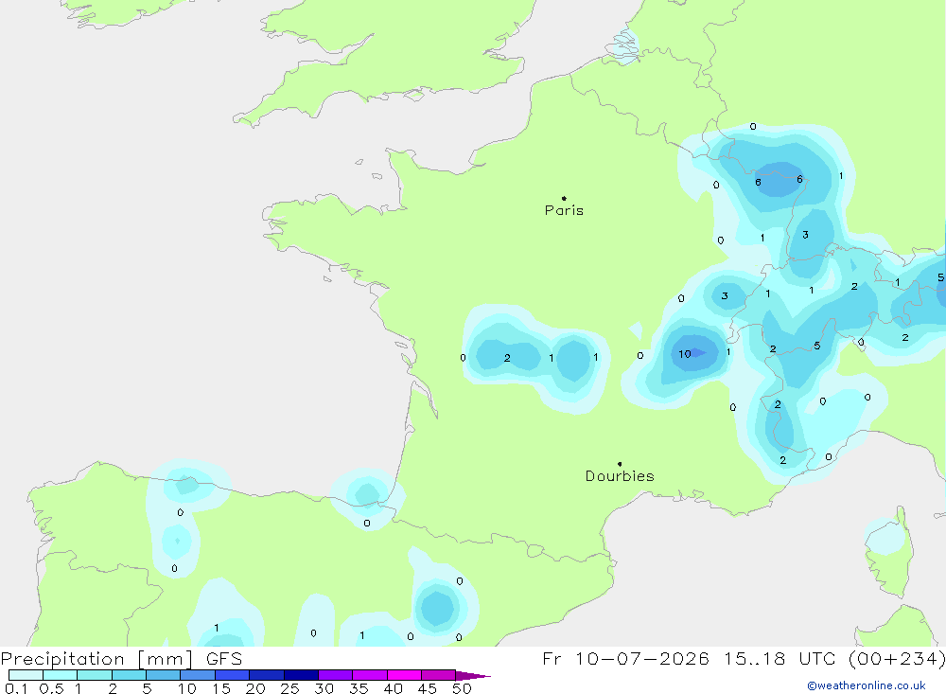Click the legend swatch between 25 and 30

301,675
